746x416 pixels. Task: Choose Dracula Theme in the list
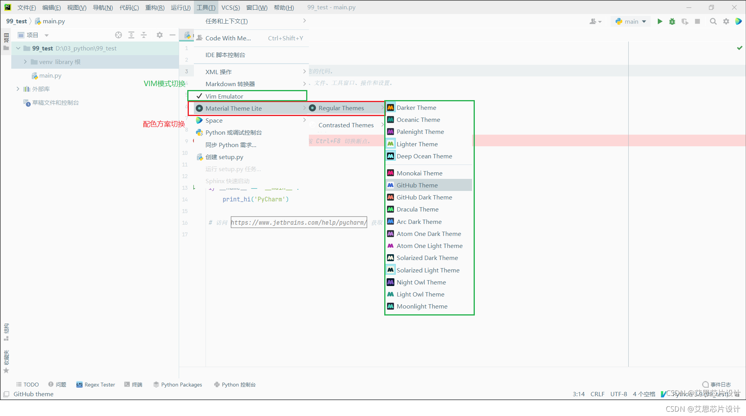tap(429, 209)
